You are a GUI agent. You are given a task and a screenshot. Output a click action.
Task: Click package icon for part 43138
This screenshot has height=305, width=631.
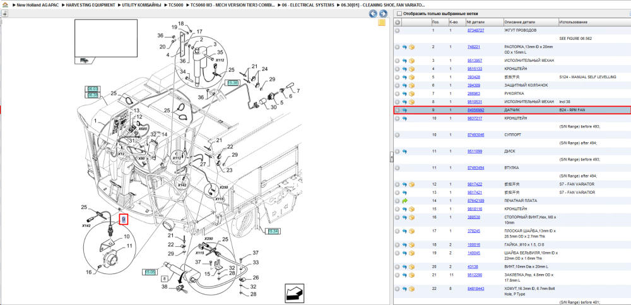(411, 266)
